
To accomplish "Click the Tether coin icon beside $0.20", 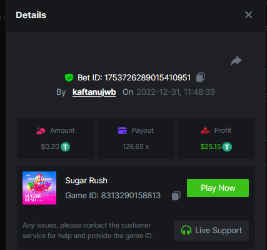I will [x=65, y=147].
